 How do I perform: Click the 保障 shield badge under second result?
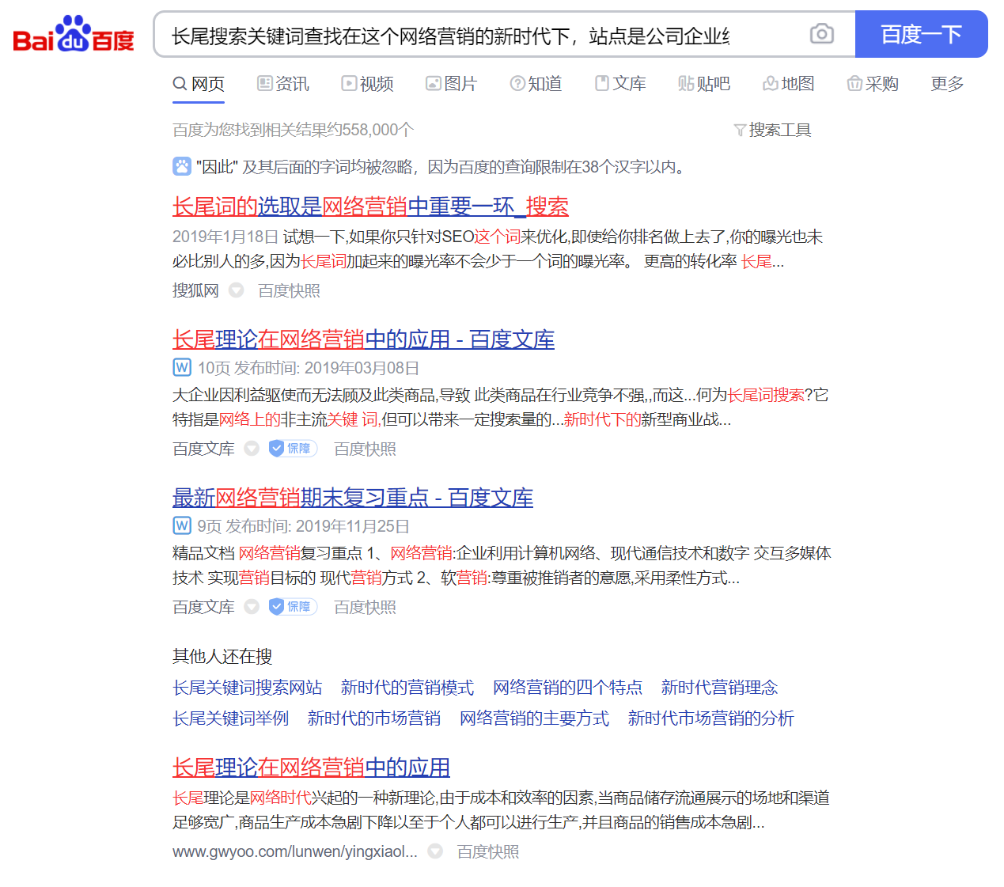coord(293,449)
